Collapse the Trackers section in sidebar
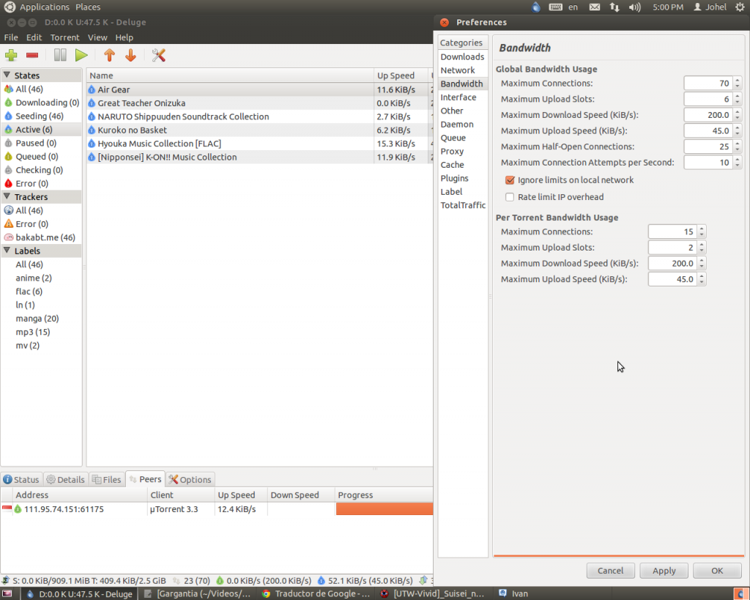Image resolution: width=750 pixels, height=600 pixels. [7, 197]
